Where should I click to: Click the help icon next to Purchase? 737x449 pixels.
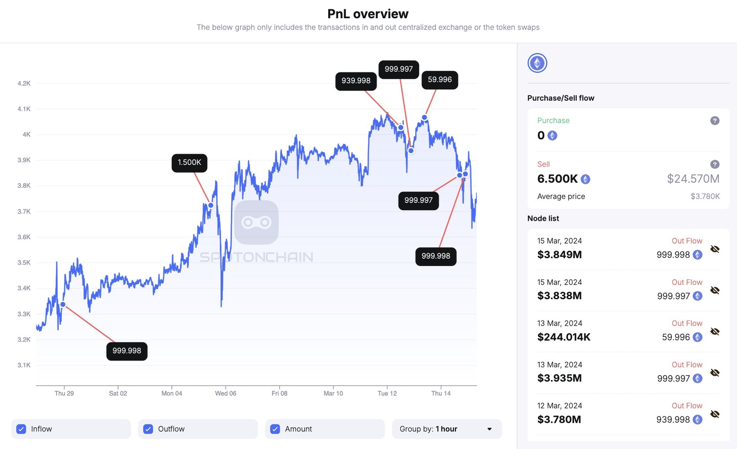click(x=715, y=120)
